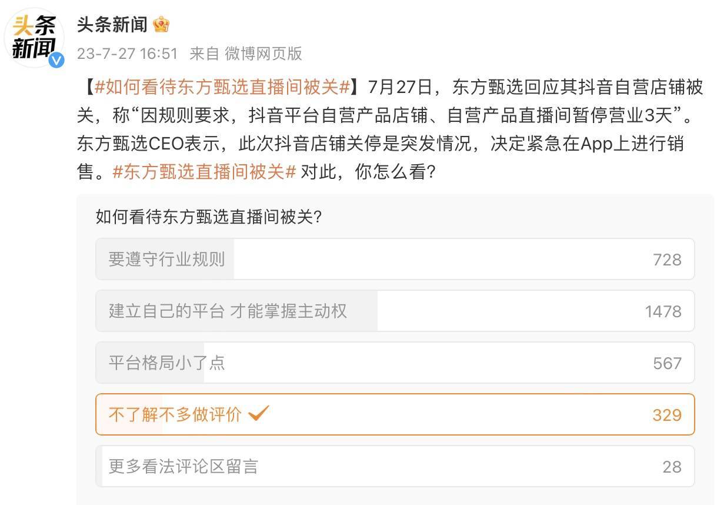Select 建立自己的平台 才能掌握主动权 option
Viewport: 727px width, 505px height.
(228, 311)
